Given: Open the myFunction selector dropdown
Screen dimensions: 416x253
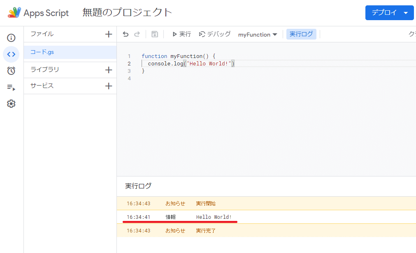Looking at the screenshot, I should pos(257,35).
